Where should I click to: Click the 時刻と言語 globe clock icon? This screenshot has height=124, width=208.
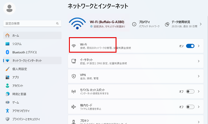click(7, 94)
